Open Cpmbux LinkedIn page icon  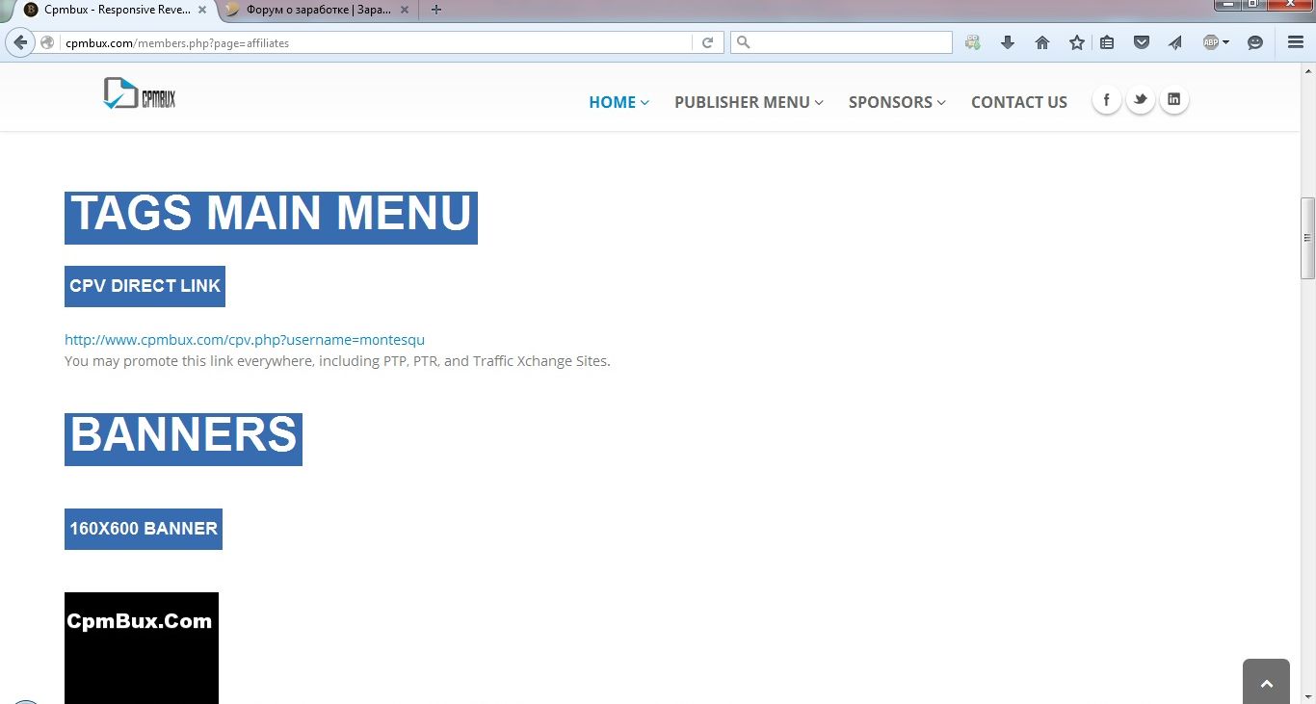(1173, 99)
